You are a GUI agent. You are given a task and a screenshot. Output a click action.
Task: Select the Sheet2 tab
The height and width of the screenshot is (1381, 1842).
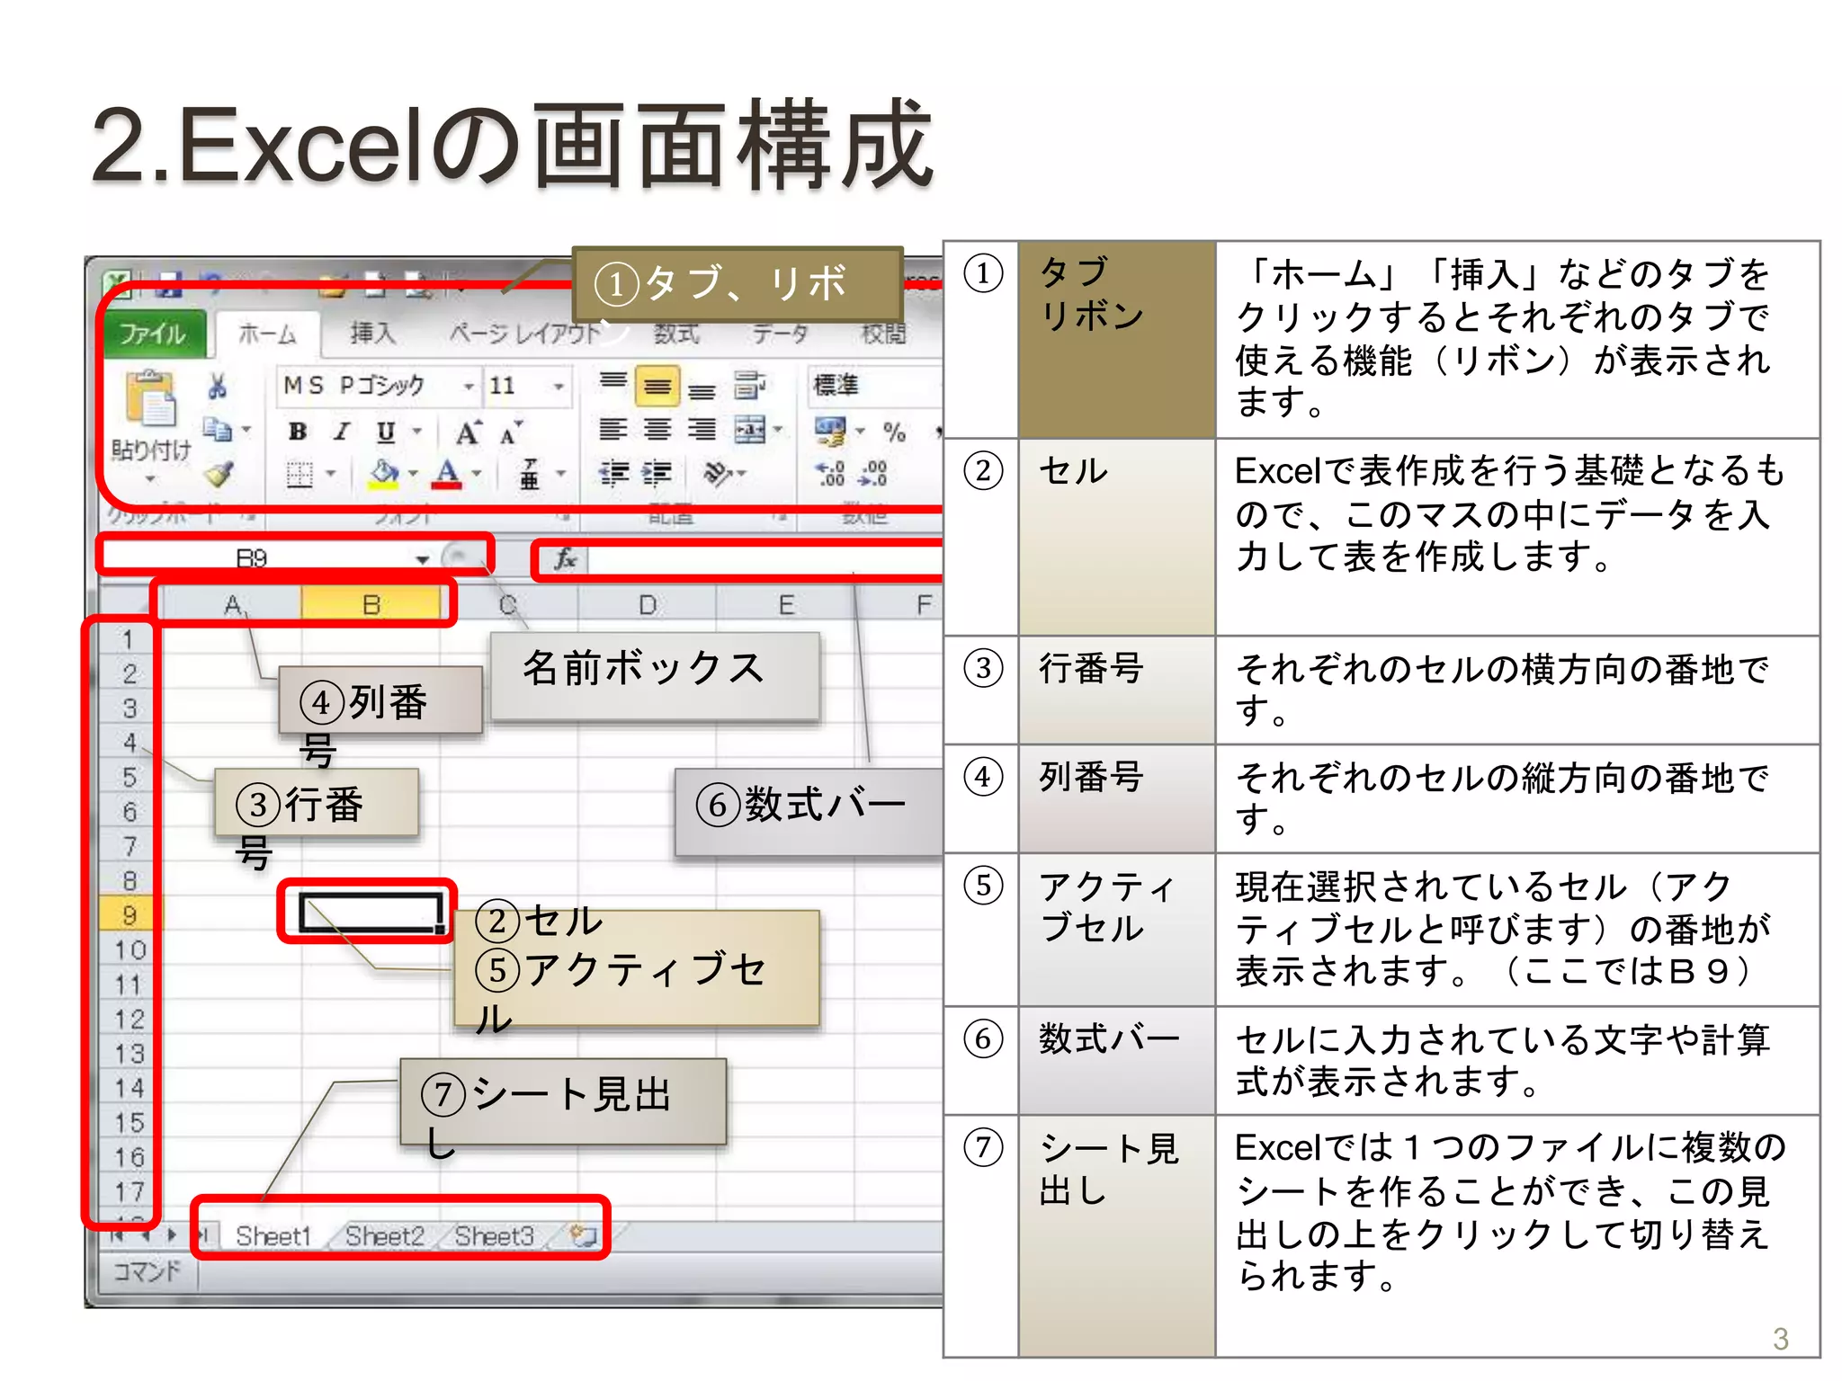click(384, 1236)
